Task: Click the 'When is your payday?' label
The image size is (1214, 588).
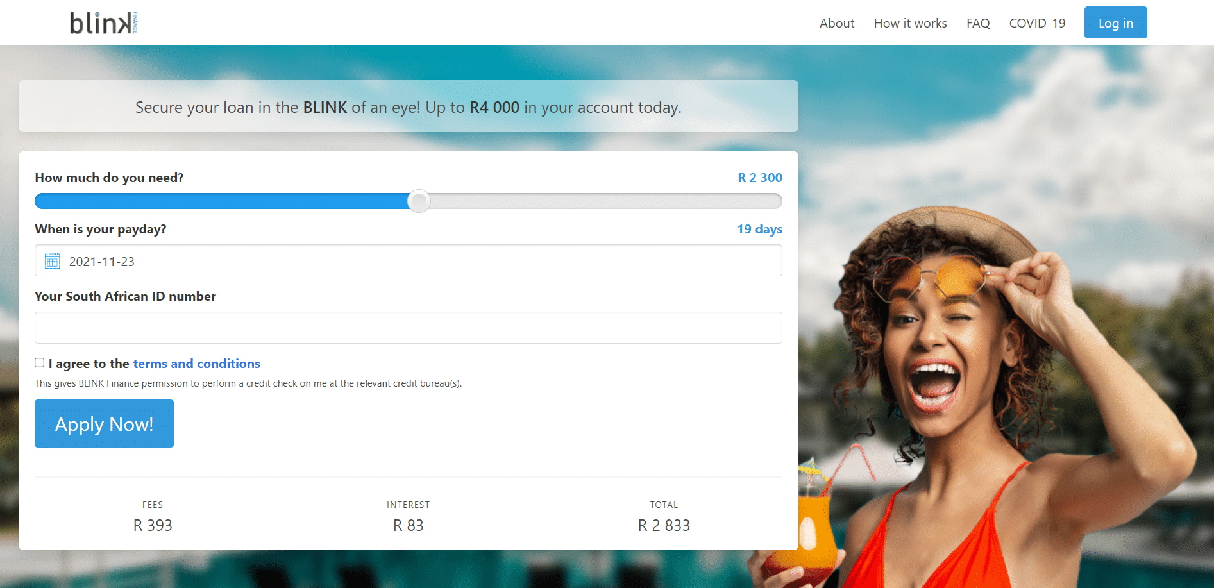Action: pos(101,229)
